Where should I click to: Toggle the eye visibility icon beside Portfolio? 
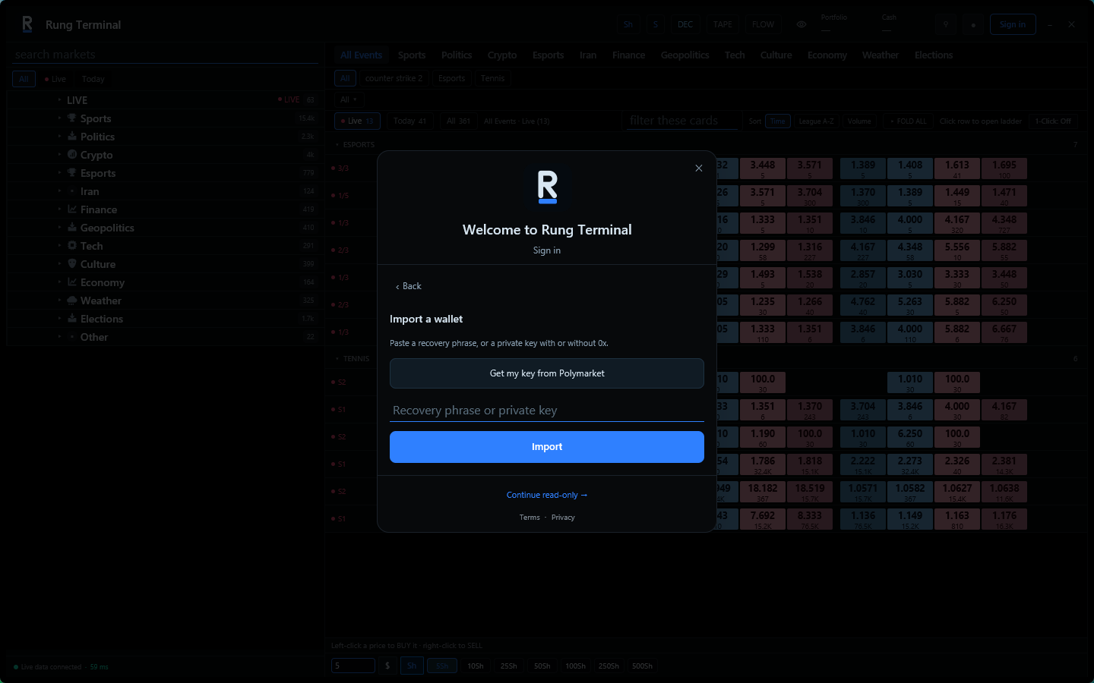coord(802,24)
